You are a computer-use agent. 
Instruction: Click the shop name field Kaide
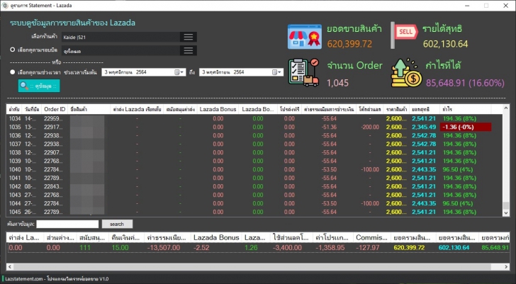(x=120, y=37)
